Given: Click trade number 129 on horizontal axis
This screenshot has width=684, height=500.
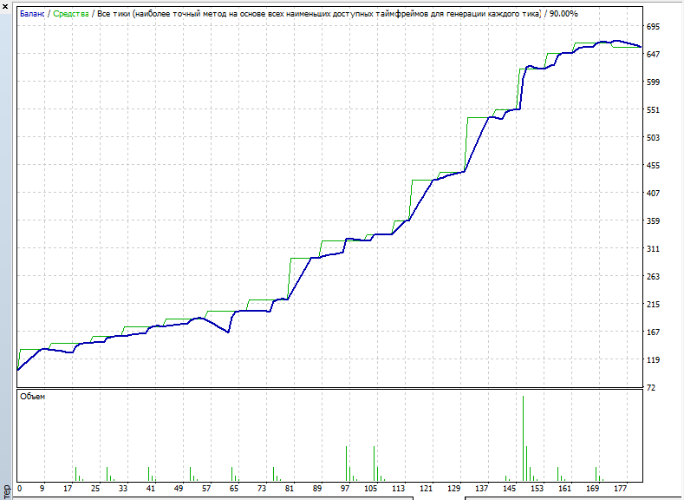Looking at the screenshot, I should (x=453, y=489).
